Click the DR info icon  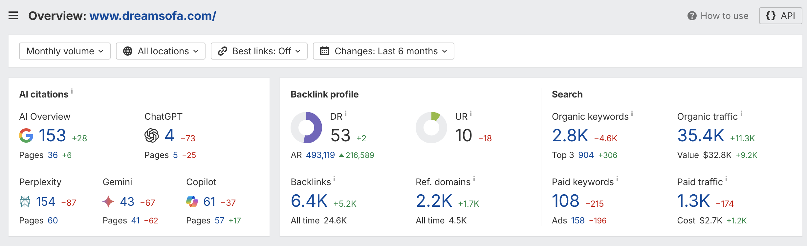(x=346, y=114)
